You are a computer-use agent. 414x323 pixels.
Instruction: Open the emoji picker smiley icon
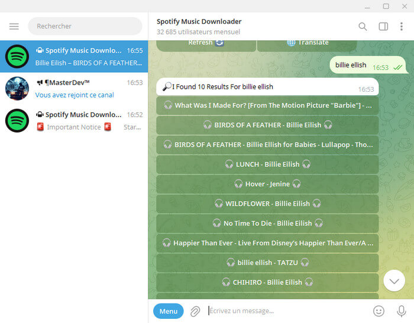(x=379, y=311)
